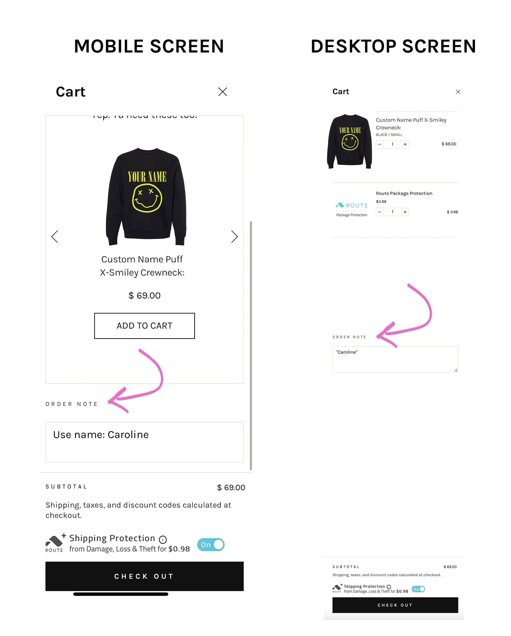Screen dimensions: 511x636
Task: Click the desktop CHECK OUT button
Action: tap(395, 605)
